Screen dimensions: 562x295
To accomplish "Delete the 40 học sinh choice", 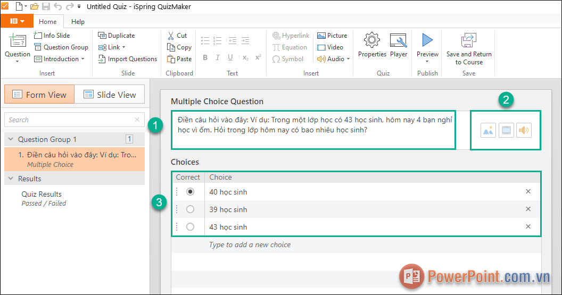I will pyautogui.click(x=528, y=191).
